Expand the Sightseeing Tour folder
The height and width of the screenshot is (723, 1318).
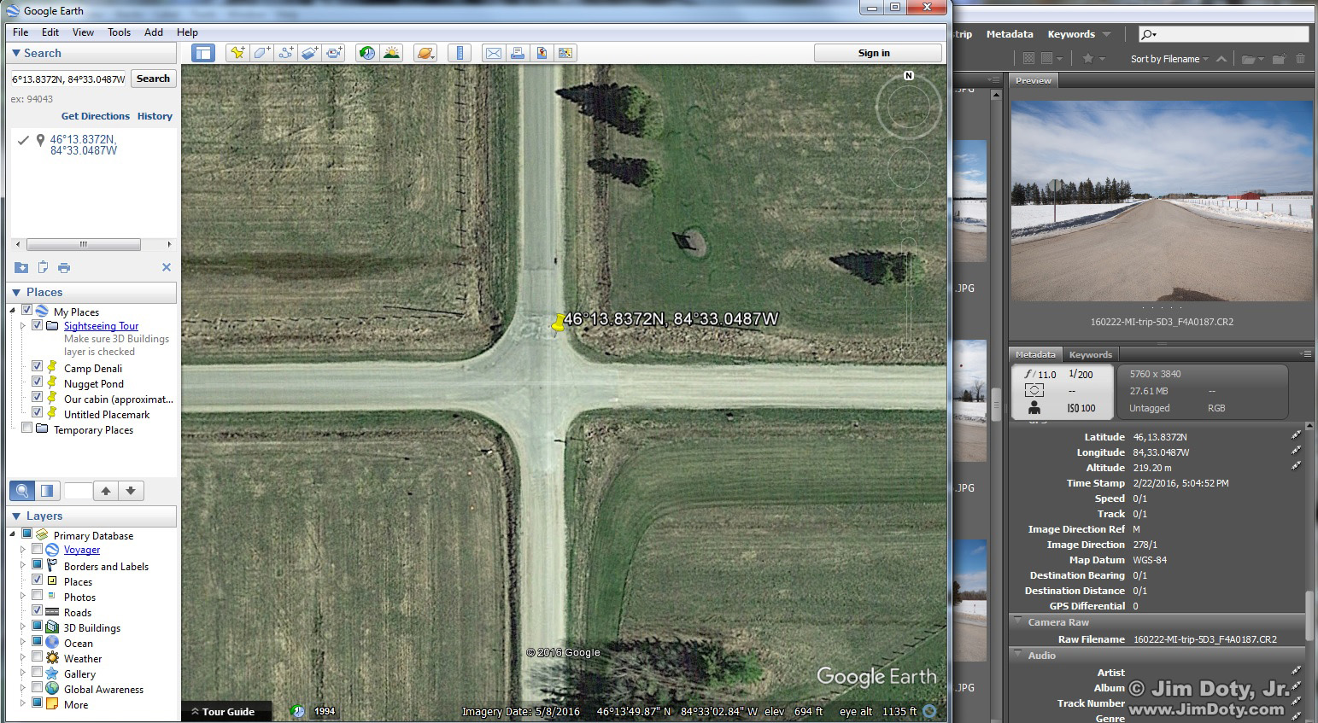coord(23,325)
